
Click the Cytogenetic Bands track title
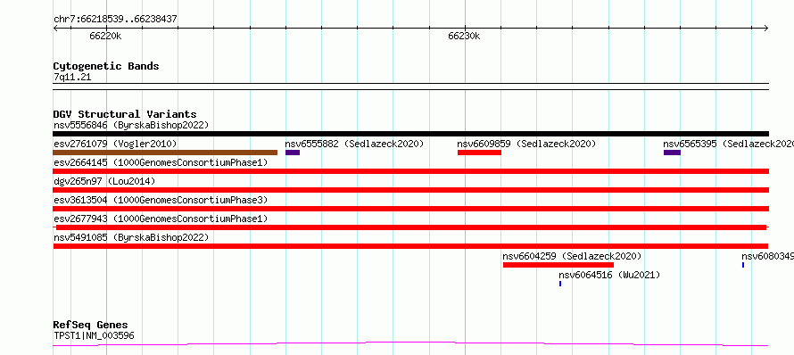[106, 66]
